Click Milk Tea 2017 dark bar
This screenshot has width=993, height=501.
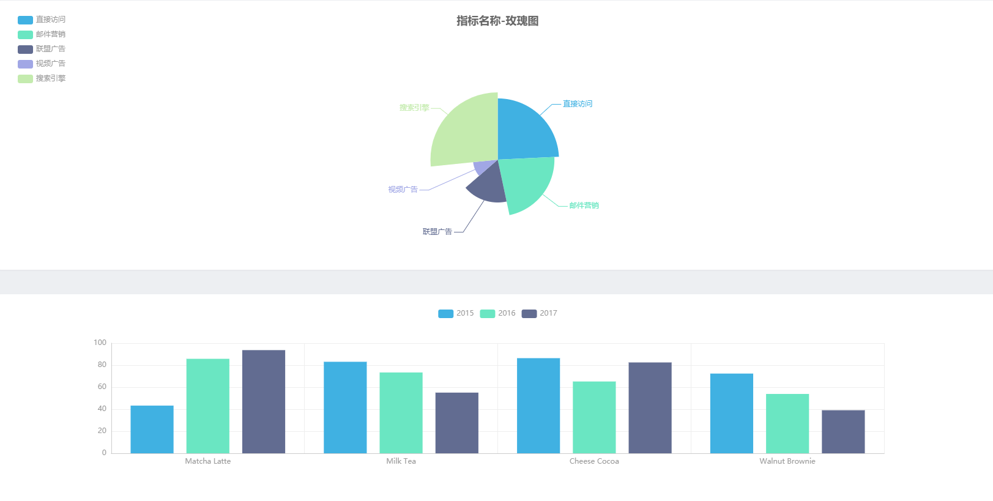[x=457, y=423]
